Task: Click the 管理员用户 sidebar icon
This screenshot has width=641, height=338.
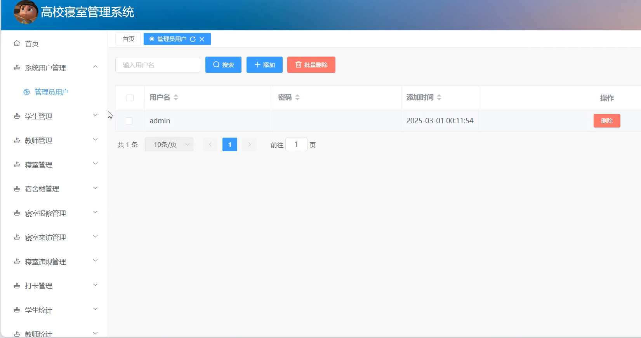Action: point(26,92)
